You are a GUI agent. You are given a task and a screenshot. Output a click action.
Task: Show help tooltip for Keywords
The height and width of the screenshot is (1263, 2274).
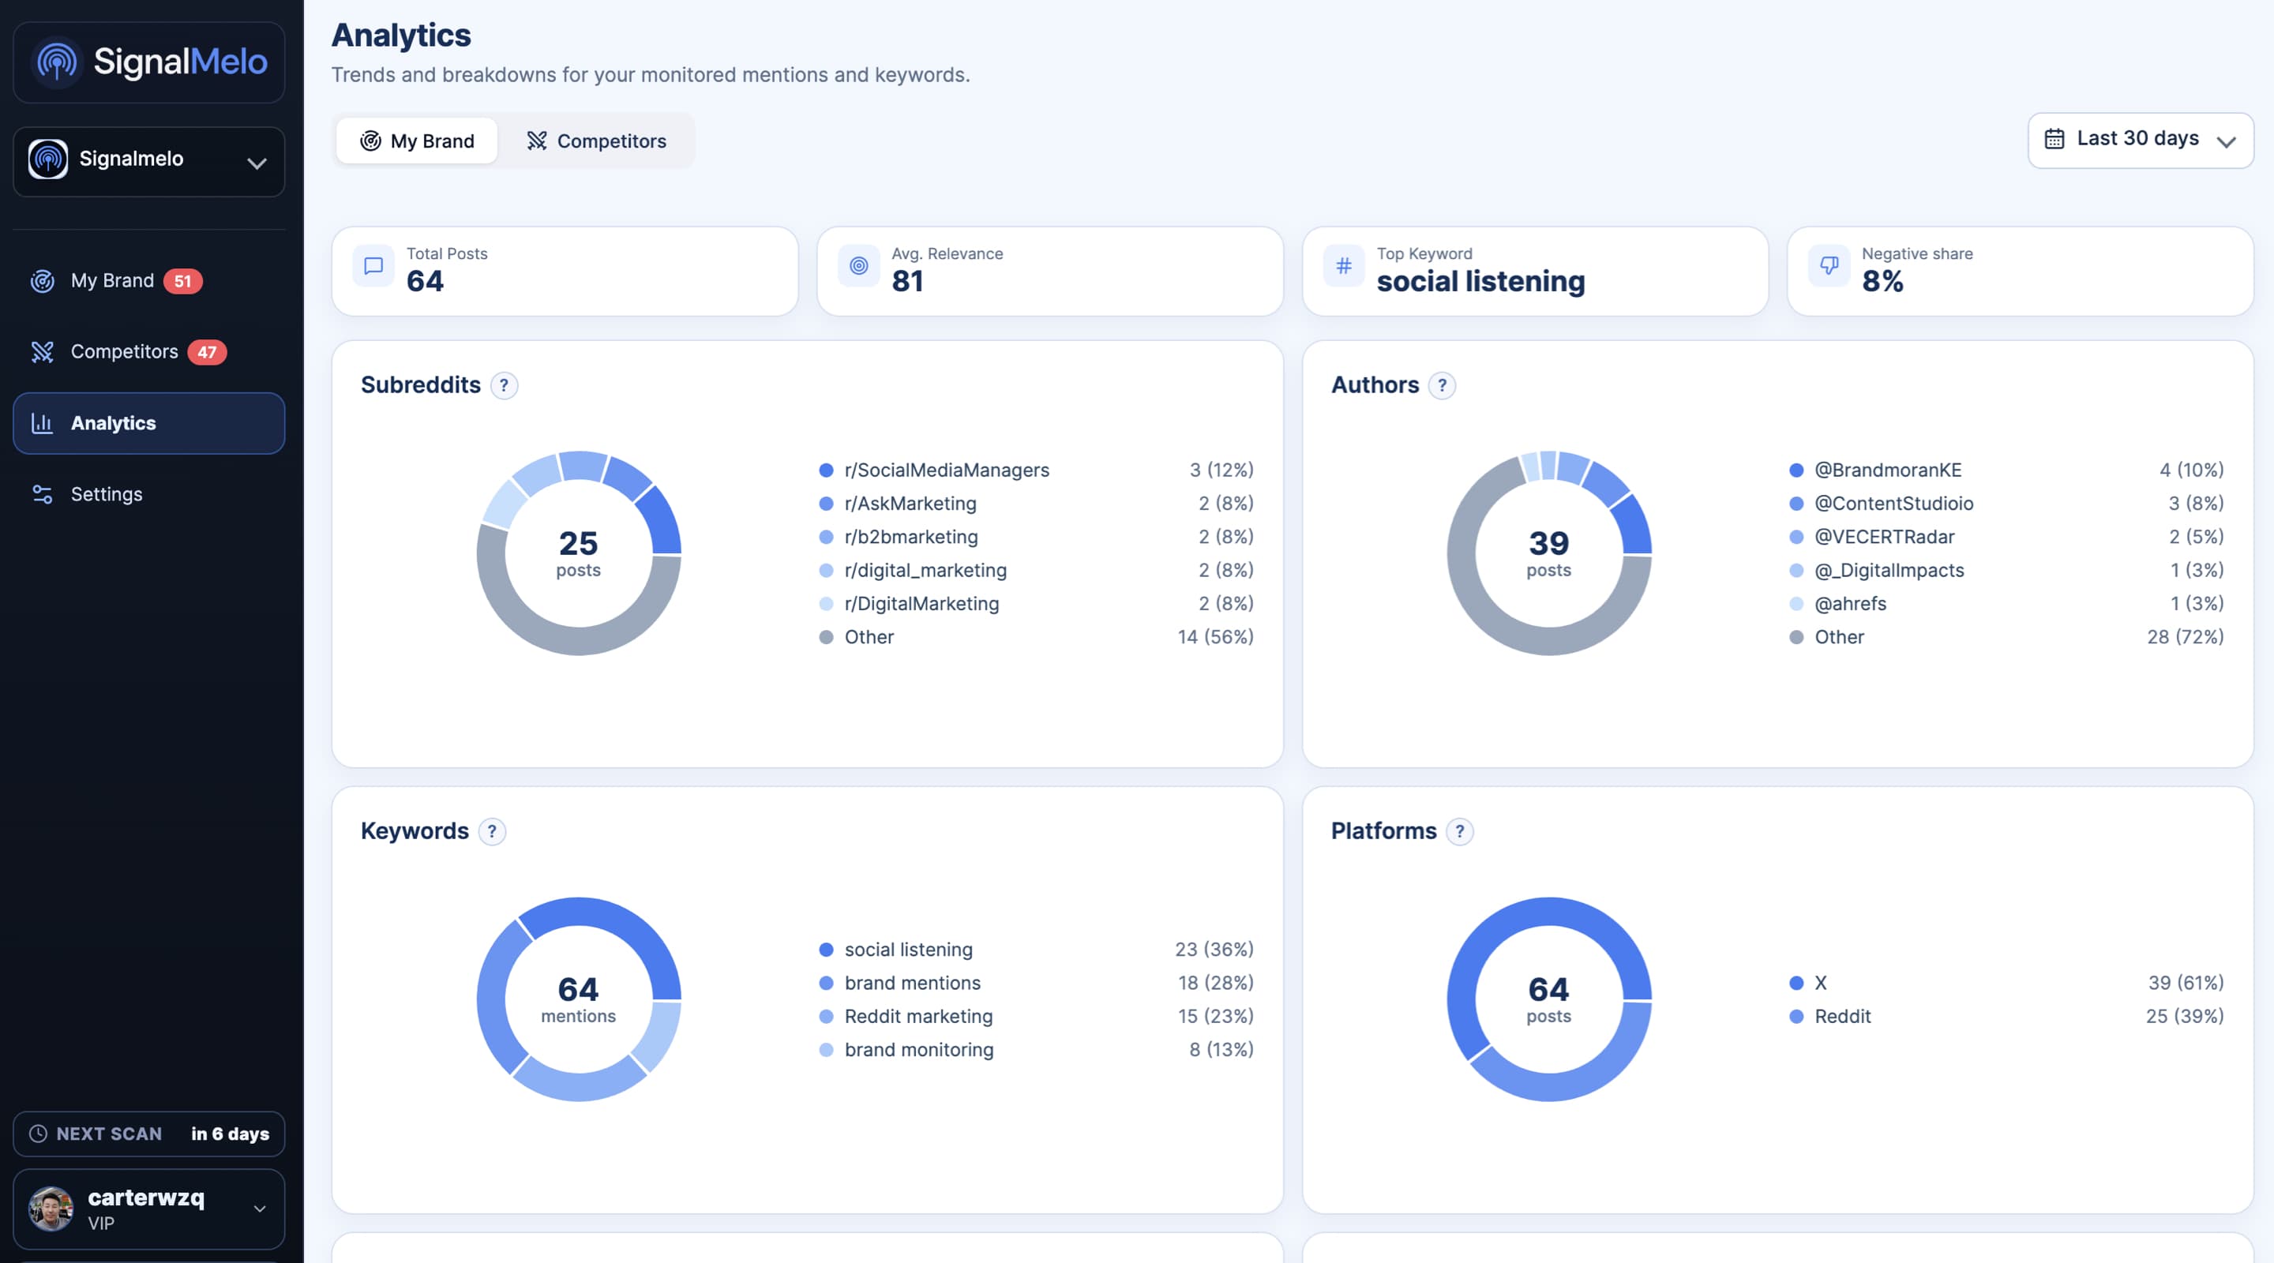click(x=492, y=831)
